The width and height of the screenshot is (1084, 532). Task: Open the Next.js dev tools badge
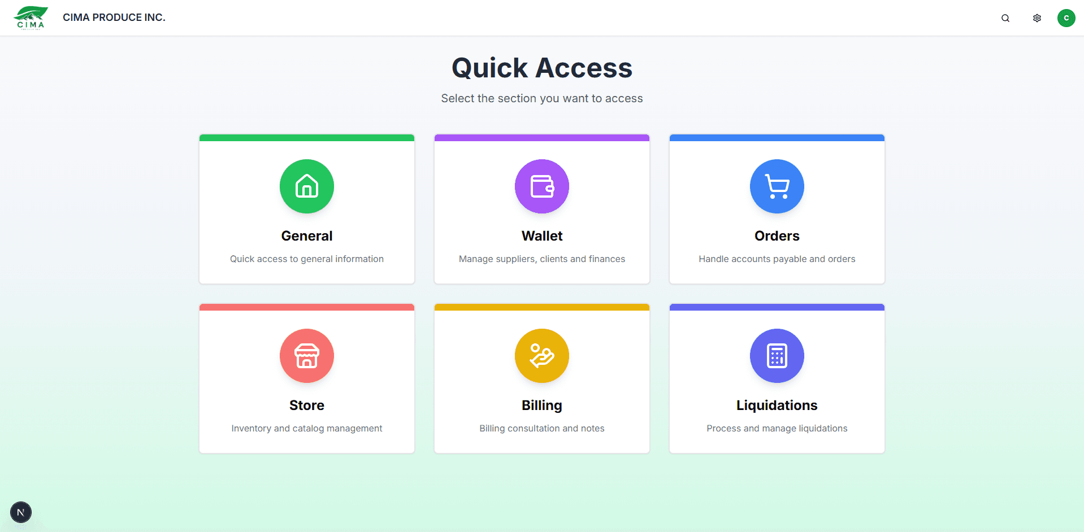21,512
